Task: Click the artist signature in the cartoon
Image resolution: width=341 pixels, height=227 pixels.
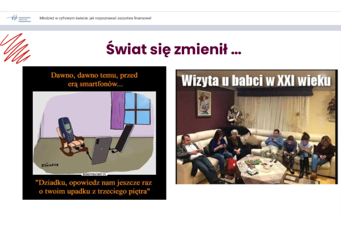Action: point(49,164)
